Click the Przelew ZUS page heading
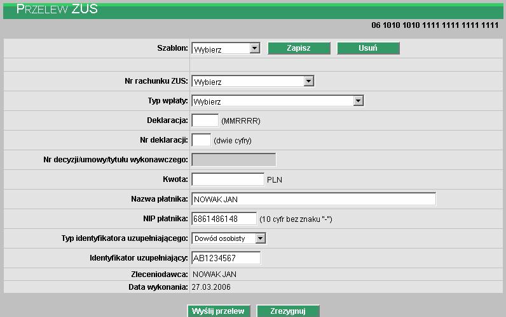 point(57,9)
